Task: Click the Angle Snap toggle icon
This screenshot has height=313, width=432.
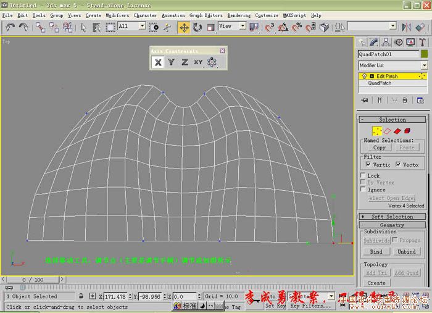Action: point(283,27)
